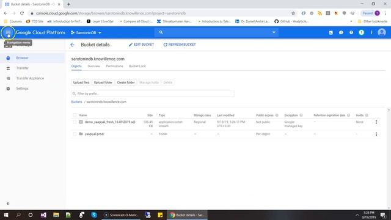Switch to the Permissions tab
Screen dimensions: 391x220
click(114, 67)
